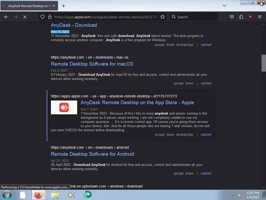This screenshot has width=266, height=200.
Task: Close the AnyDesk Remote Desktop tab
Action: click(54, 6)
